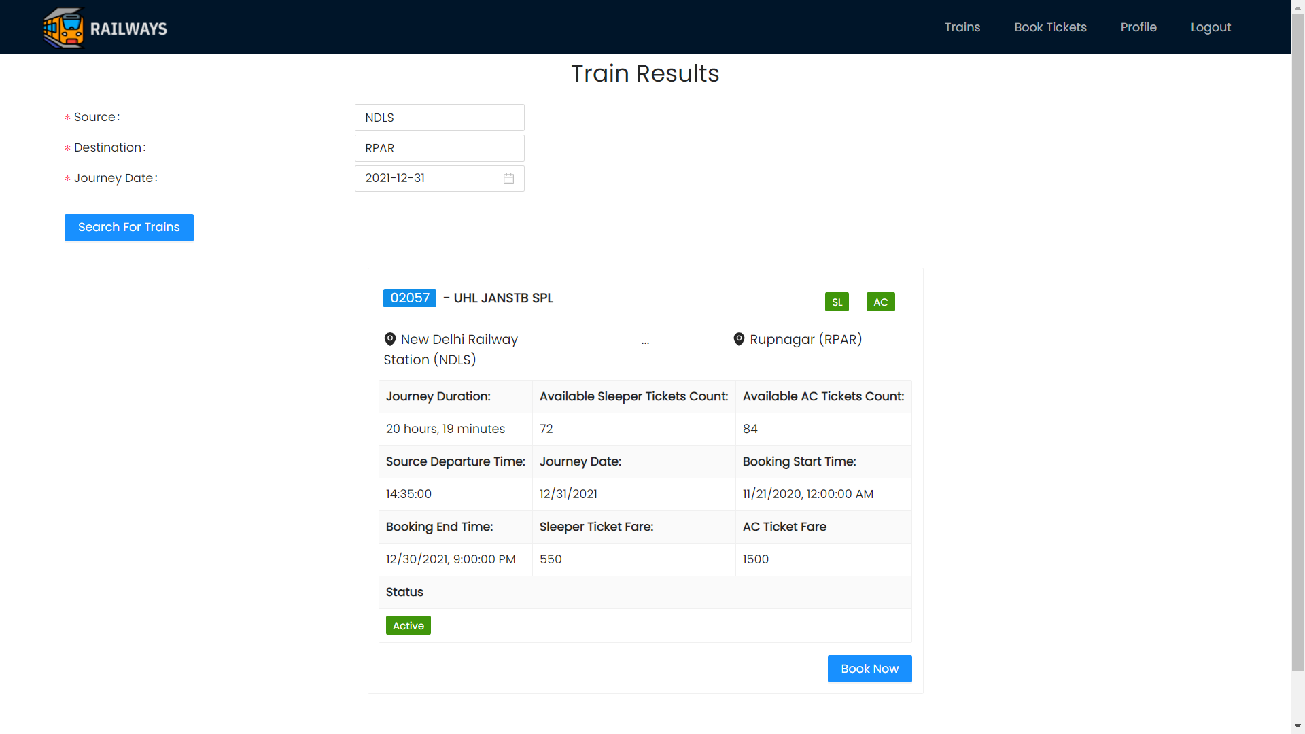Click the UHL JANSTB SPL train name
Viewport: 1305px width, 734px height.
(503, 298)
